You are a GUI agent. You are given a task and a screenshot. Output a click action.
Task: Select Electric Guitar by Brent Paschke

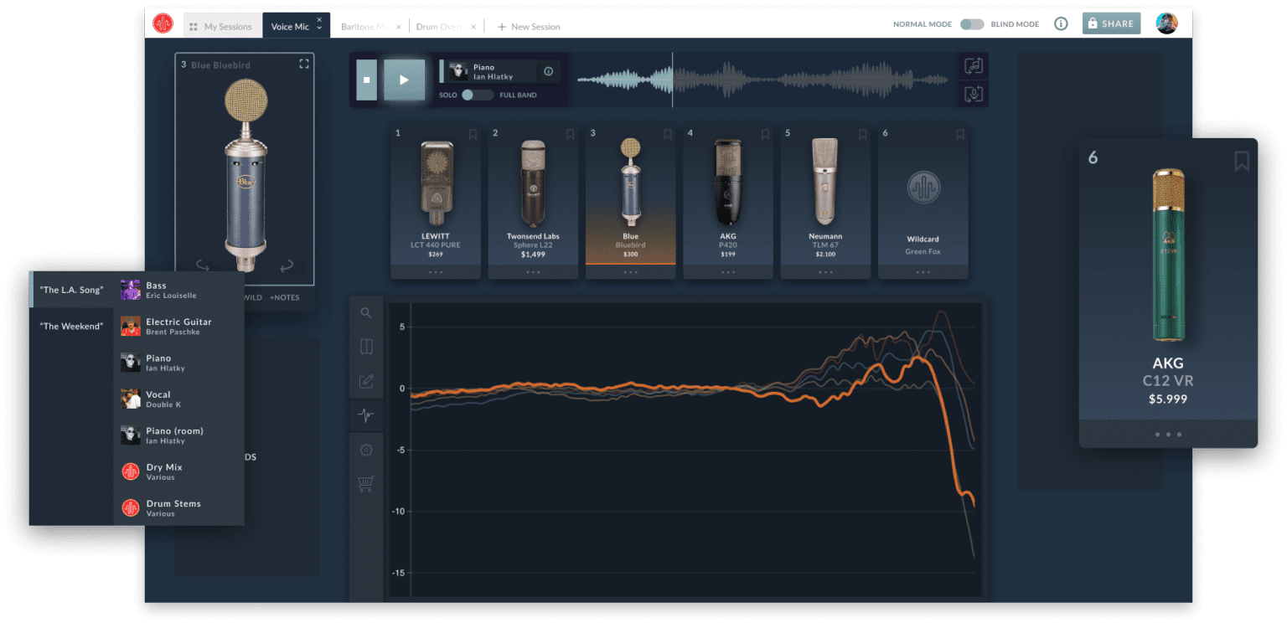[179, 326]
